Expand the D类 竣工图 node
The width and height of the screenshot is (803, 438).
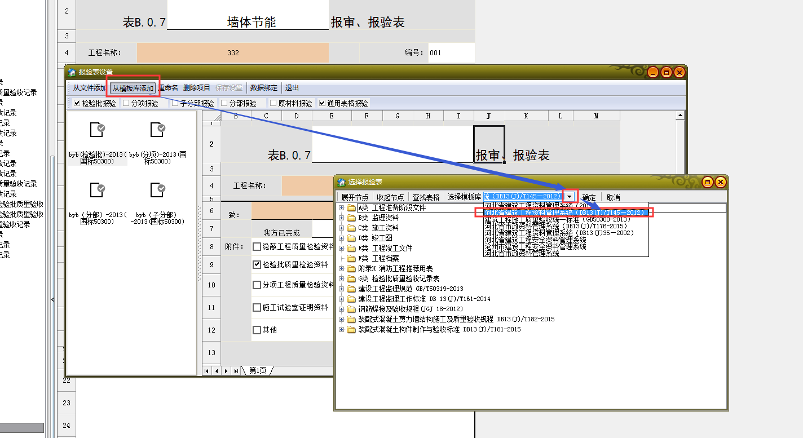pyautogui.click(x=342, y=238)
